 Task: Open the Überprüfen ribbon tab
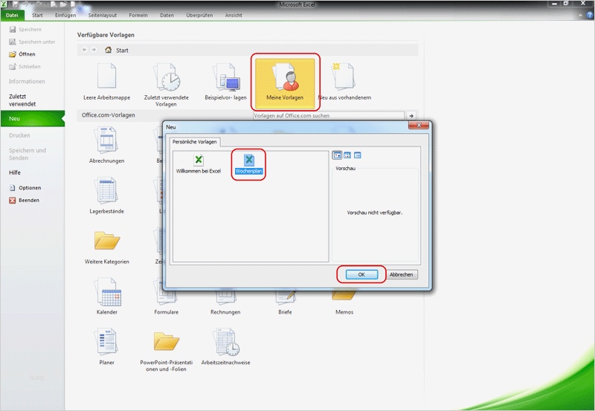coord(199,15)
